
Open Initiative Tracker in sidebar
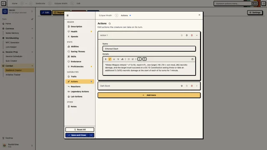(19, 75)
